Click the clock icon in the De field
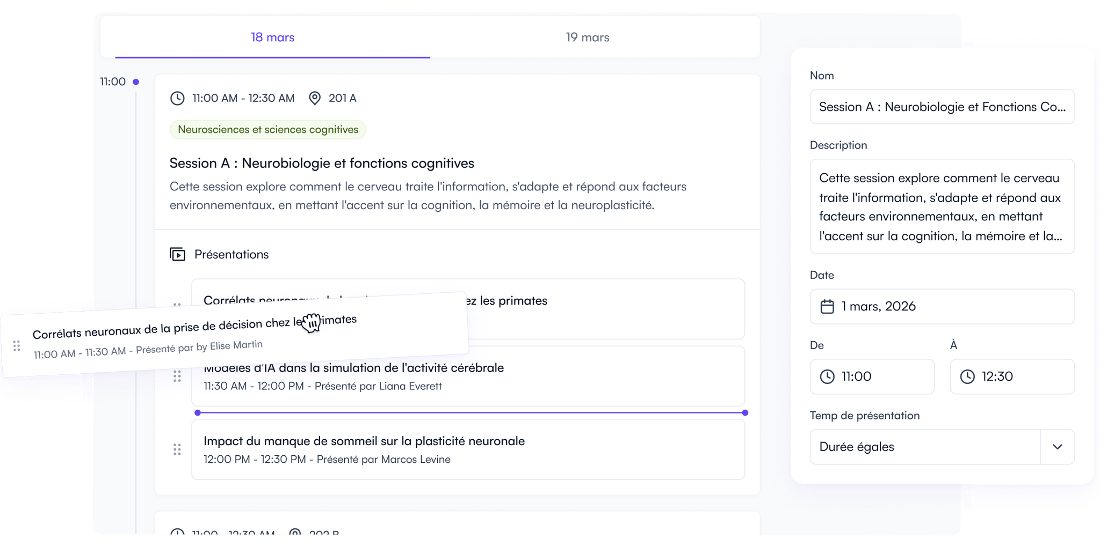The image size is (1100, 547). click(x=829, y=376)
